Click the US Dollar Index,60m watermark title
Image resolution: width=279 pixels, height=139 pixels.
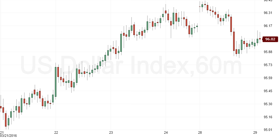(131, 65)
